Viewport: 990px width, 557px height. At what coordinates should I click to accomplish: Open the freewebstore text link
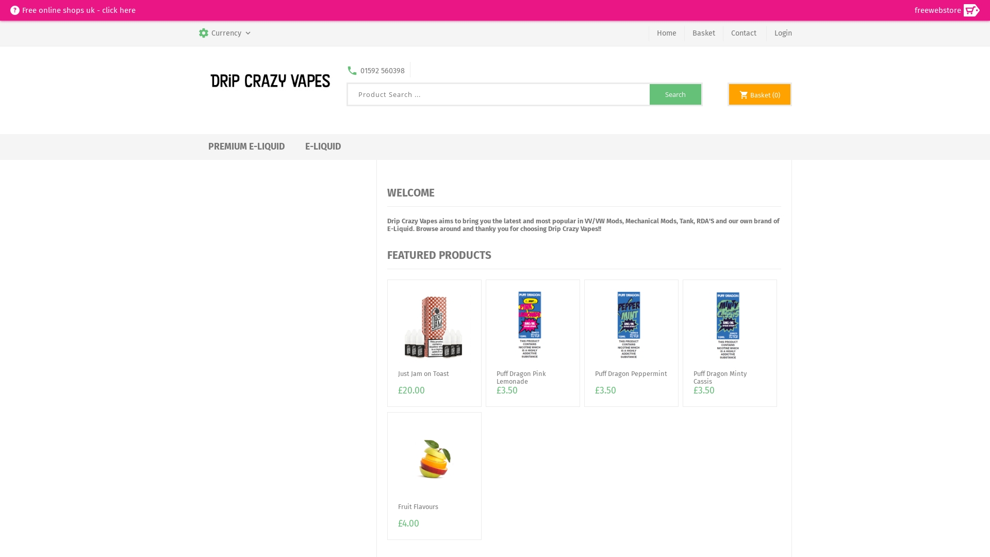click(x=937, y=10)
